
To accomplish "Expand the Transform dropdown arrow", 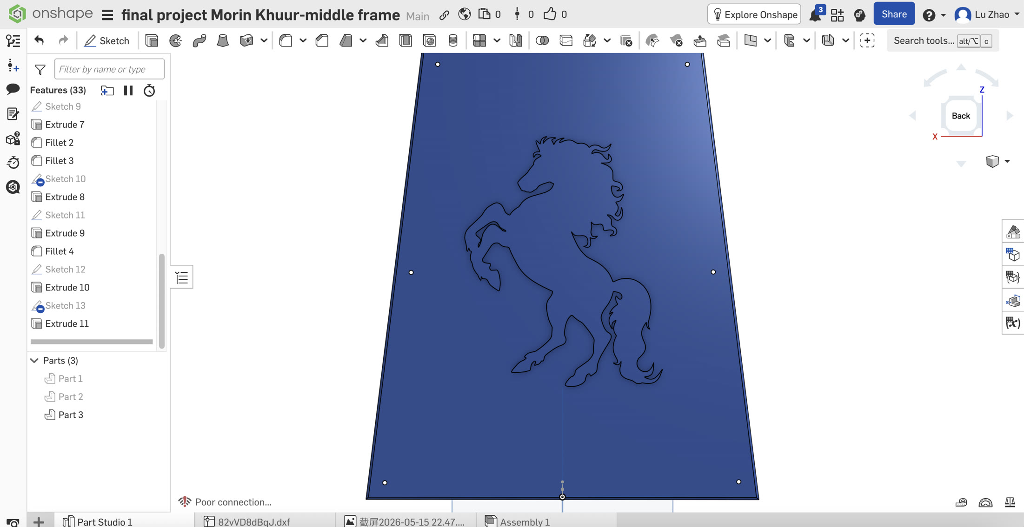I will tap(607, 40).
